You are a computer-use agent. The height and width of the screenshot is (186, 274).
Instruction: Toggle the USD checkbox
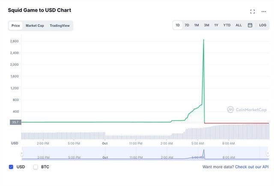11,167
